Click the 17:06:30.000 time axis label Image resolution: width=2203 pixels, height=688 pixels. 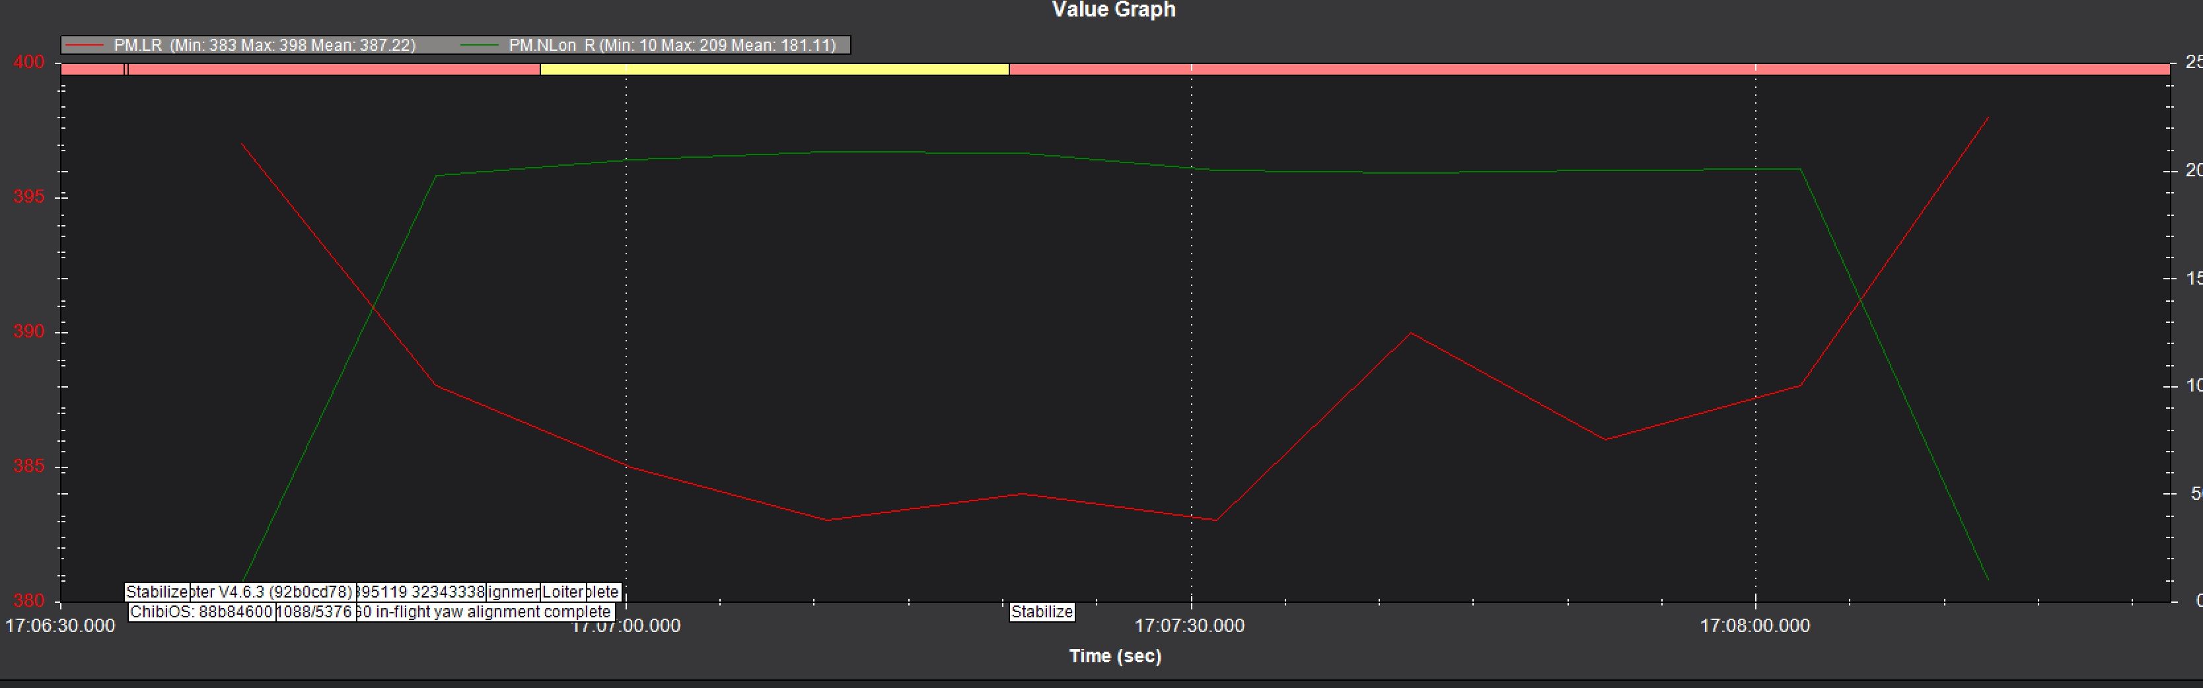[x=60, y=626]
